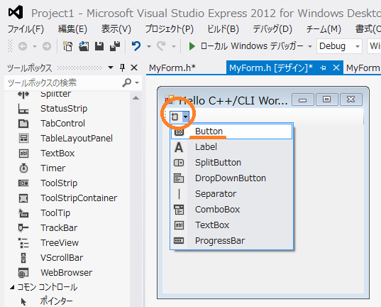Close the toolbox panel

pyautogui.click(x=134, y=68)
